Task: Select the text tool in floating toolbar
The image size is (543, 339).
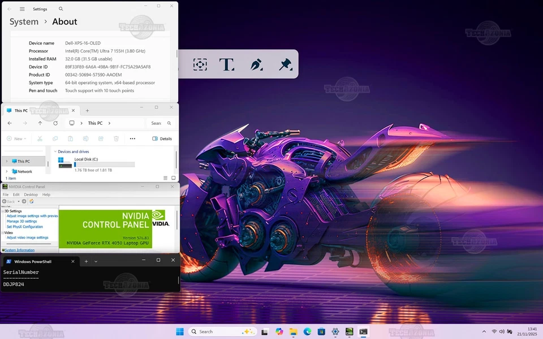Action: click(x=227, y=64)
